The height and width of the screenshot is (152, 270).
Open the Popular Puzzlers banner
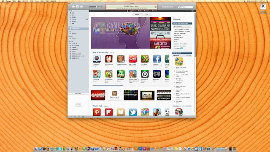click(x=120, y=33)
